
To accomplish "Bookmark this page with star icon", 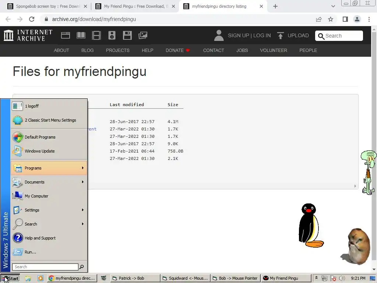I will [331, 19].
